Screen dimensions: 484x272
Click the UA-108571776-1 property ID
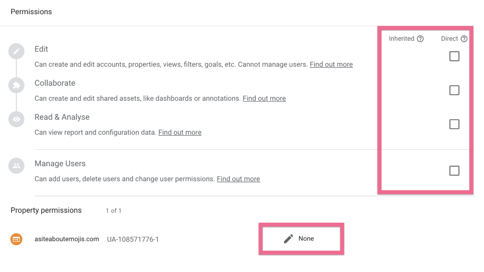133,239
